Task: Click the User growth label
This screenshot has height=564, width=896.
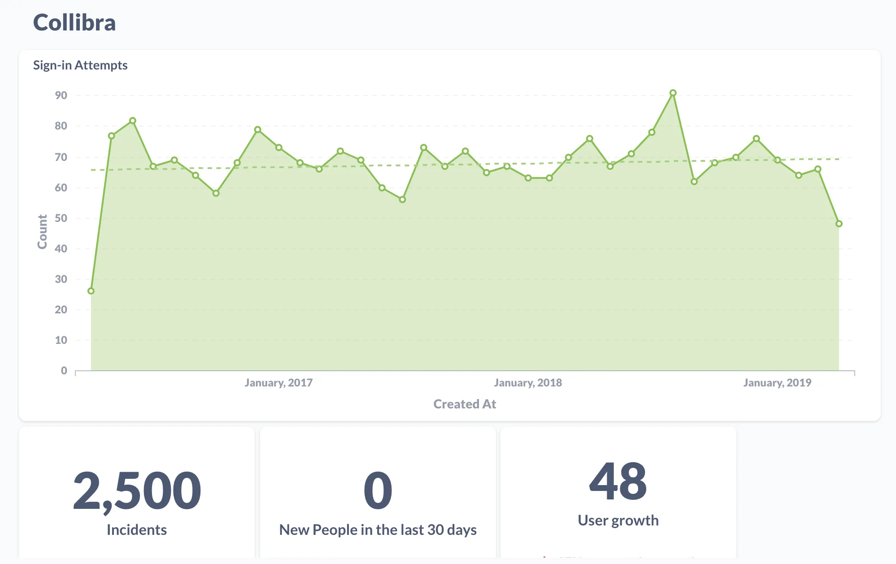Action: click(x=618, y=520)
